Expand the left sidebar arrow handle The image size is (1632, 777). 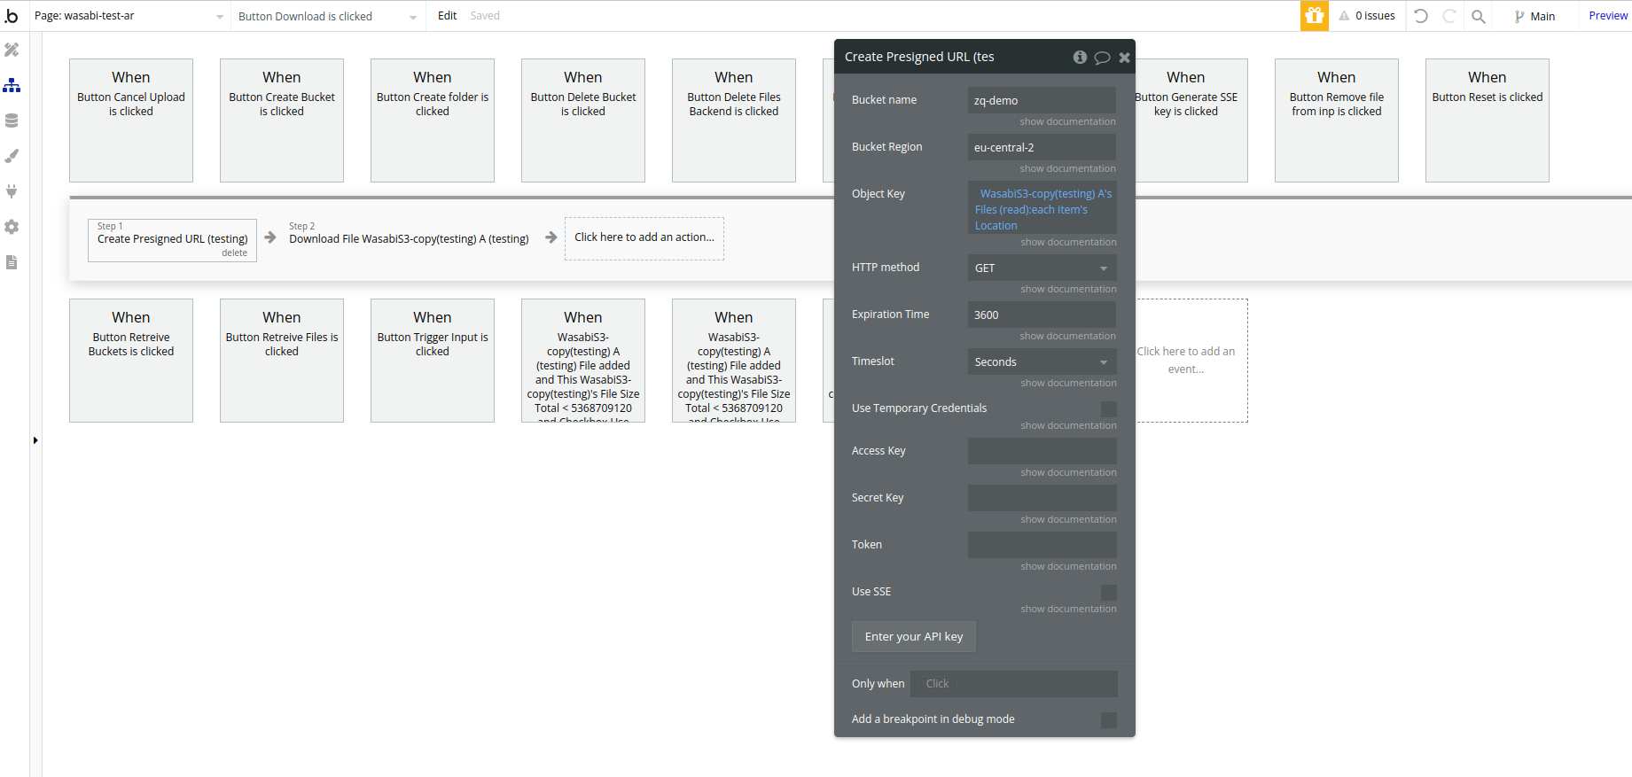coord(35,440)
